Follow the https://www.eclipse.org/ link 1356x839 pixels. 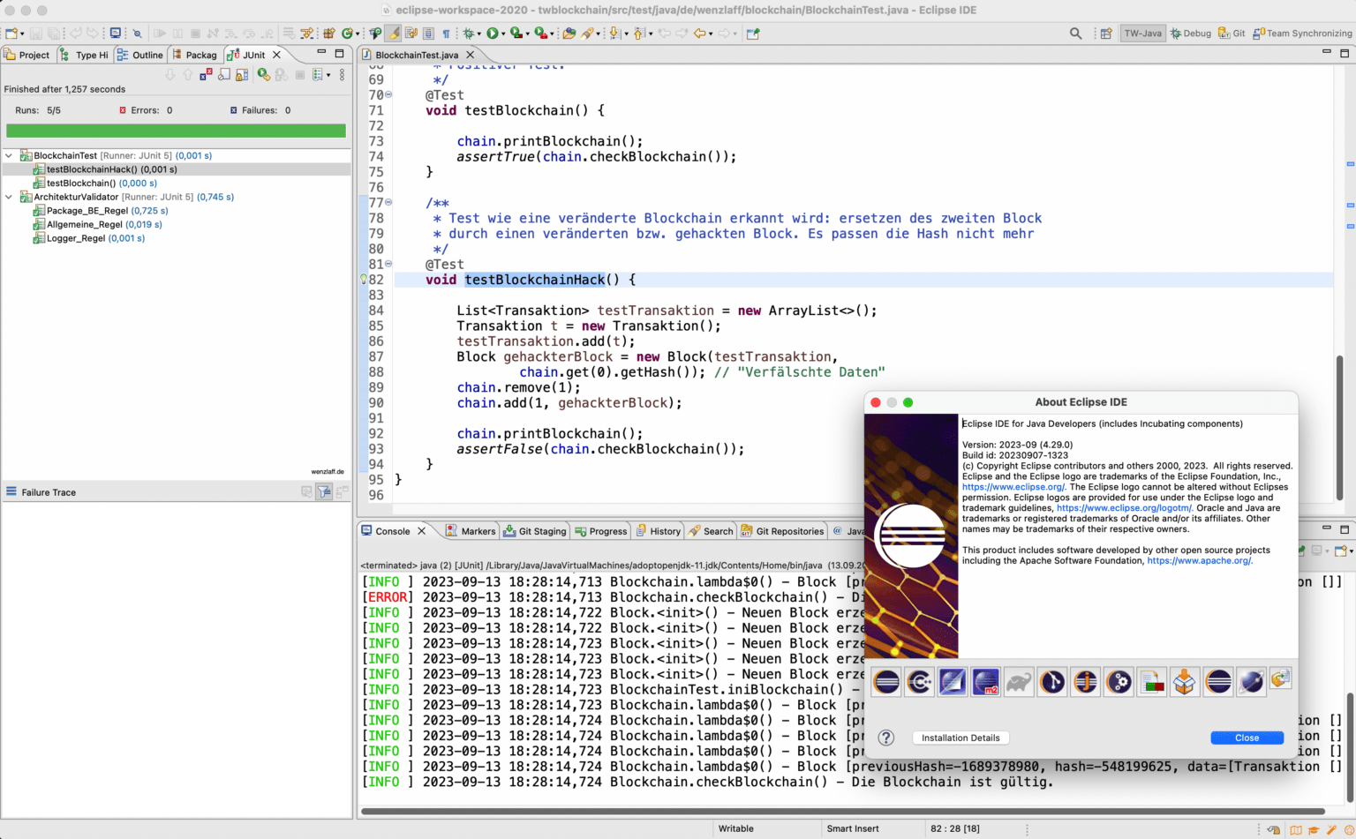click(x=1013, y=486)
